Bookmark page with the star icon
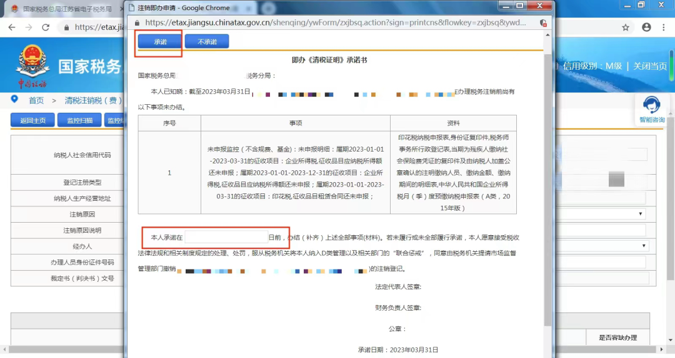 coord(626,27)
